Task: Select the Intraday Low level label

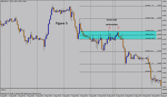Action: (149, 51)
